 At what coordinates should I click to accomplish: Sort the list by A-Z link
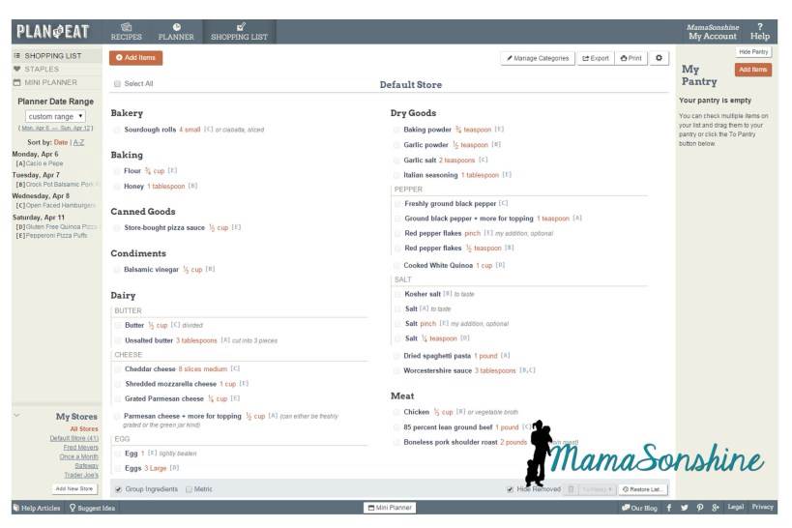[x=79, y=141]
